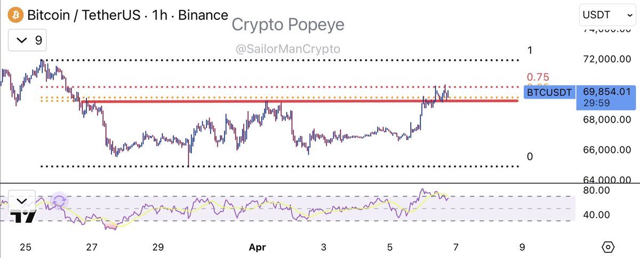The image size is (640, 258).
Task: Click the 80.00 RSI scale label
Action: 596,190
